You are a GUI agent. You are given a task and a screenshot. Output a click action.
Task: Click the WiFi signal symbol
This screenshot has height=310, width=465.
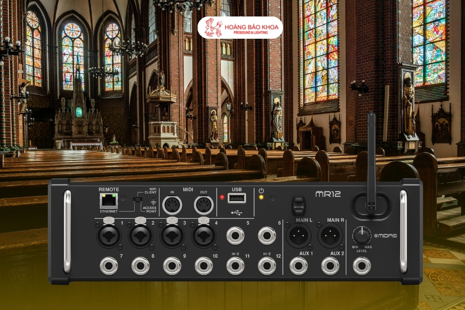[154, 203]
